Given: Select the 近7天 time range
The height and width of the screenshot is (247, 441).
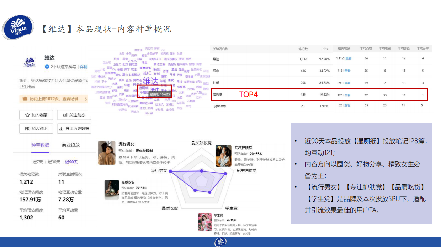Looking at the screenshot, I should point(38,162).
